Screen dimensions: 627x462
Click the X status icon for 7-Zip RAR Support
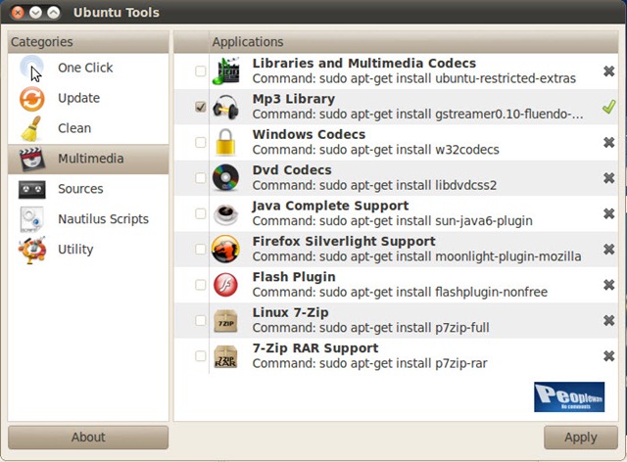pos(608,356)
